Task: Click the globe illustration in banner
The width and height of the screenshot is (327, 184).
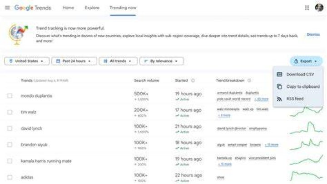Action: (18, 34)
